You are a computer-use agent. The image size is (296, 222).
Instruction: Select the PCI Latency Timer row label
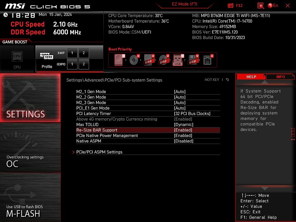click(93, 113)
